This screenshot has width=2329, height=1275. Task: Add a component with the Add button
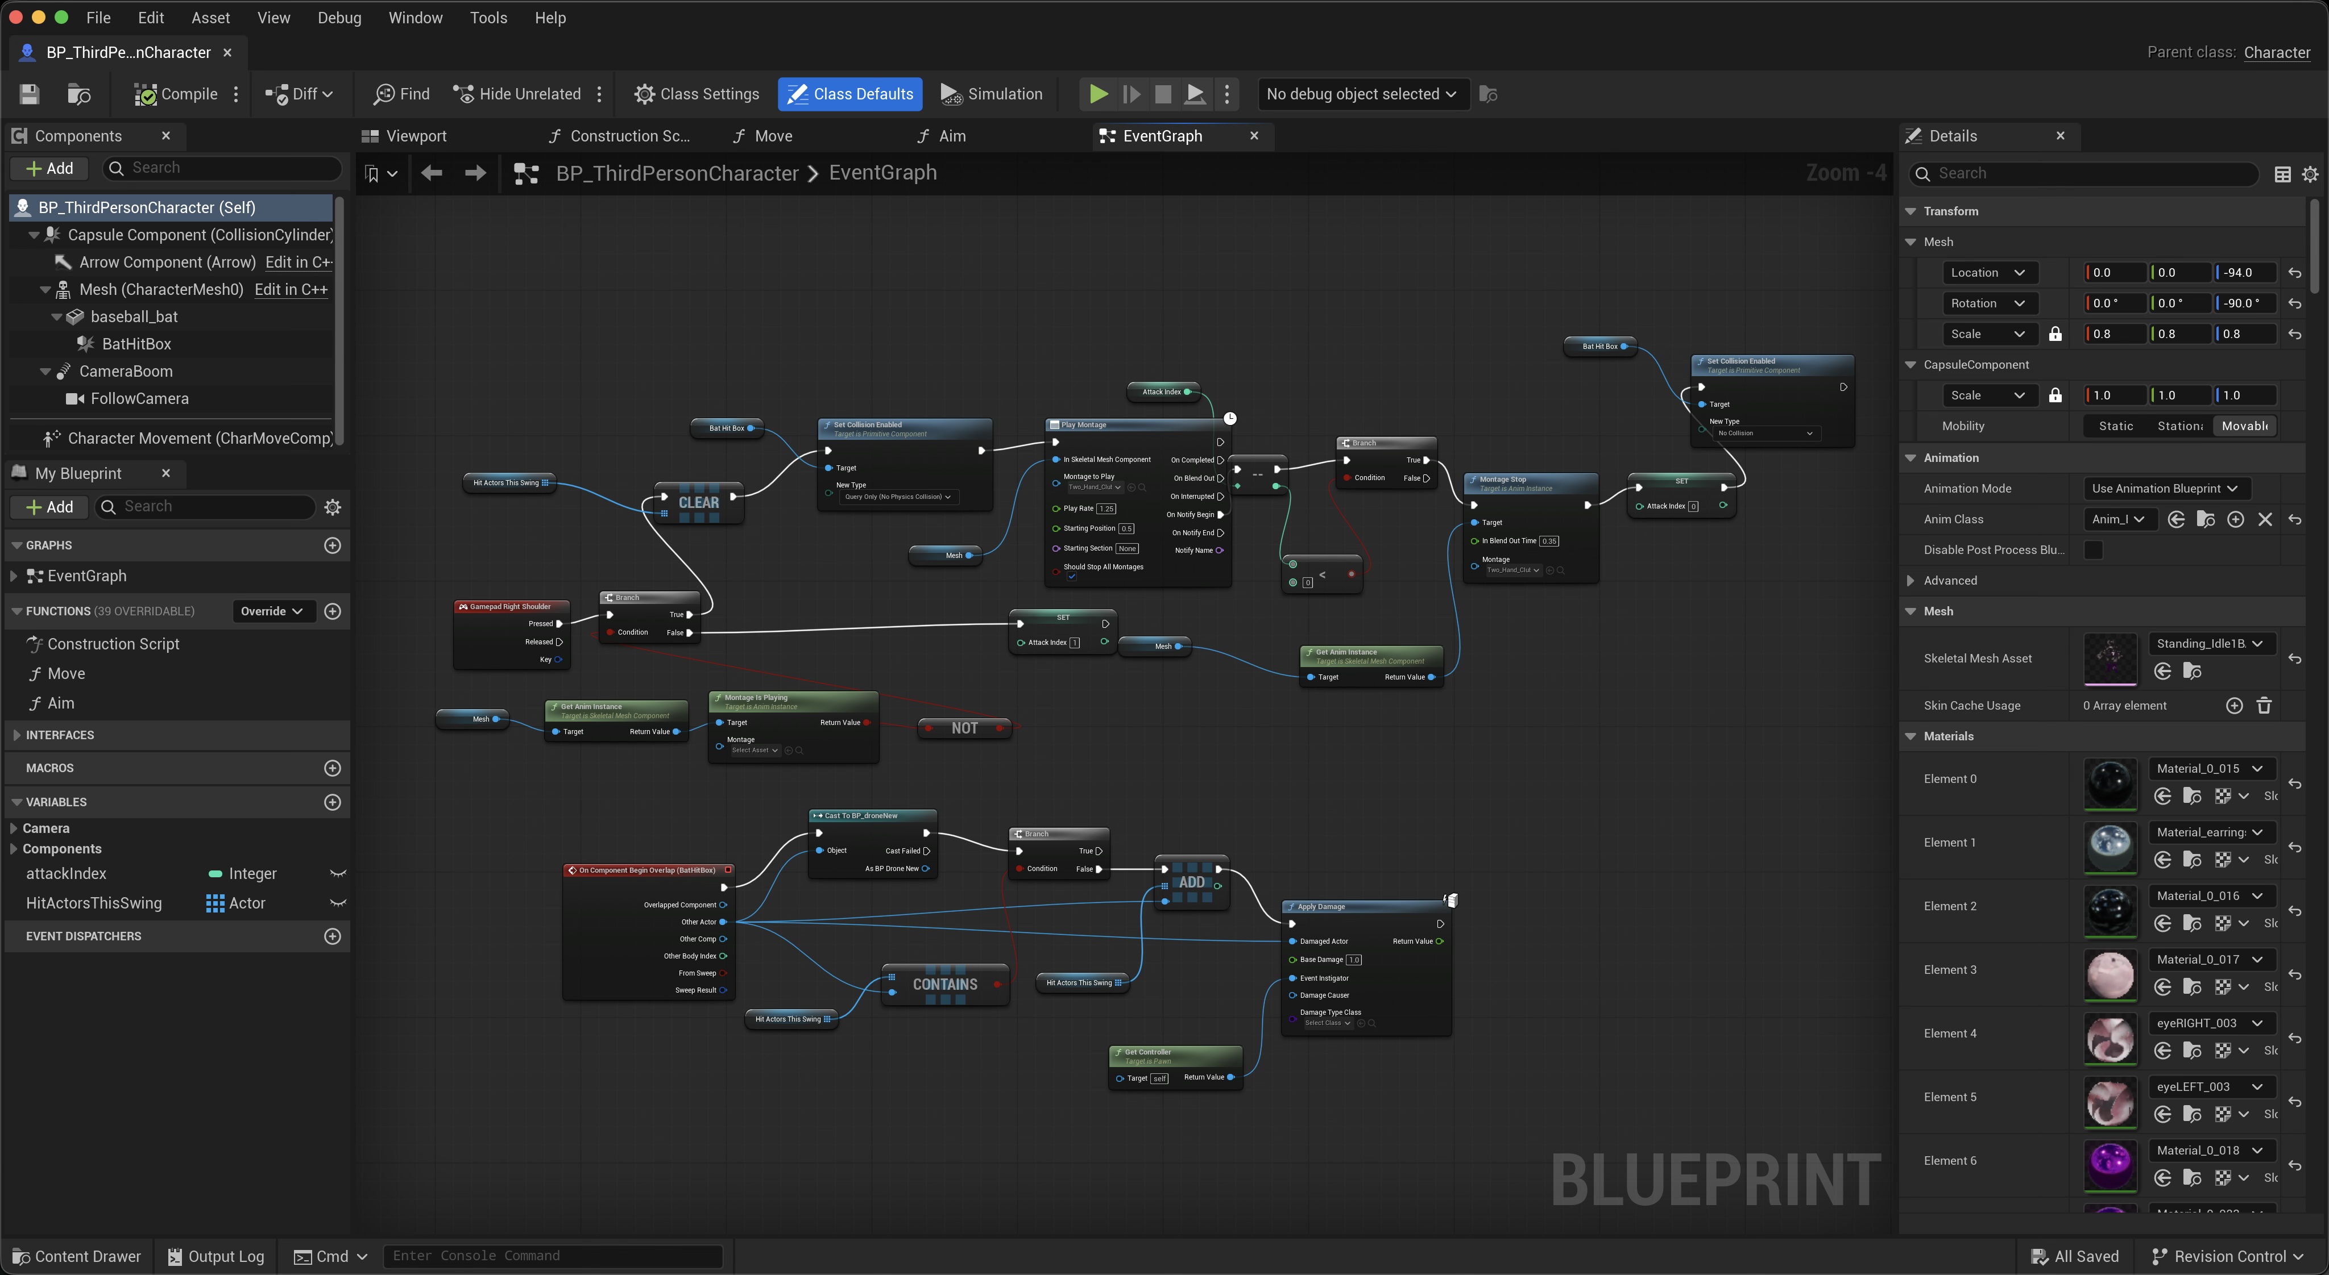(49, 168)
